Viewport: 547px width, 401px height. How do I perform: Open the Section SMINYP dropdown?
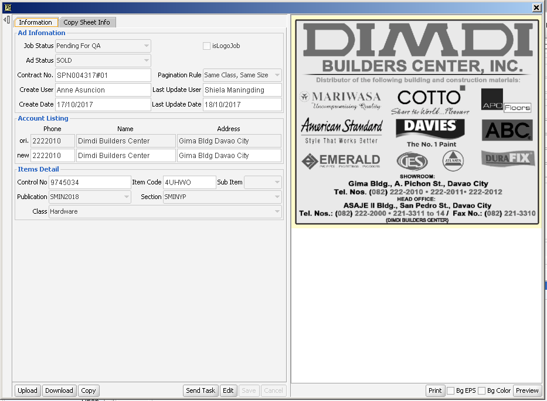[x=222, y=197]
